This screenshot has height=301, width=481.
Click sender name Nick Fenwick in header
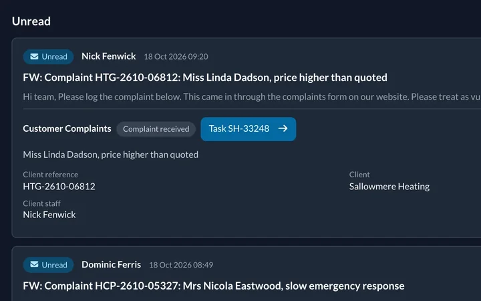click(x=109, y=56)
